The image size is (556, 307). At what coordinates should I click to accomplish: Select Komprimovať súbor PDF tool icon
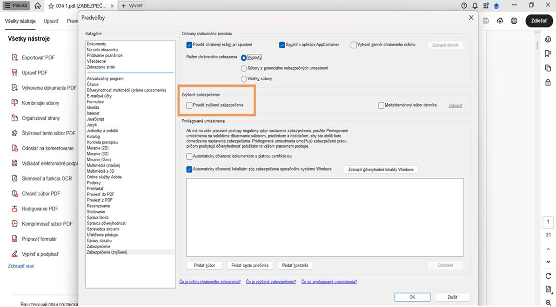[x=14, y=223]
